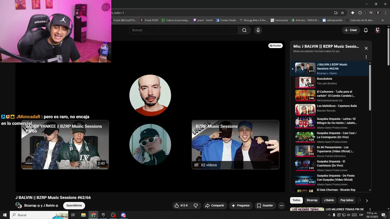The image size is (390, 219).
Task: Bookmark this page with the star icon
Action: 342,13
